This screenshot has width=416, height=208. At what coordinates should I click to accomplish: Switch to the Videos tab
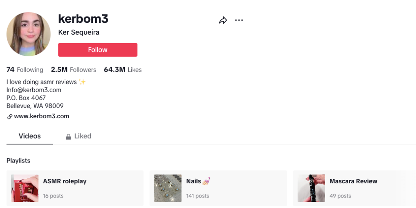tap(30, 136)
